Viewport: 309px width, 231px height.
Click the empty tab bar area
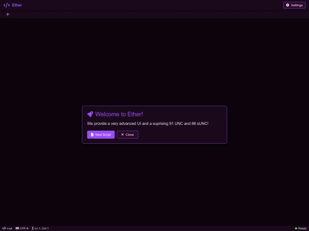(158, 14)
